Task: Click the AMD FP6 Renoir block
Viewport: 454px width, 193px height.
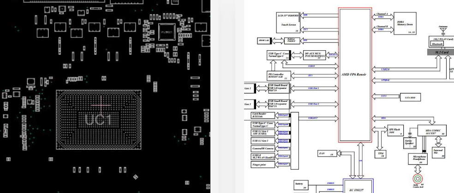Action: [355, 75]
